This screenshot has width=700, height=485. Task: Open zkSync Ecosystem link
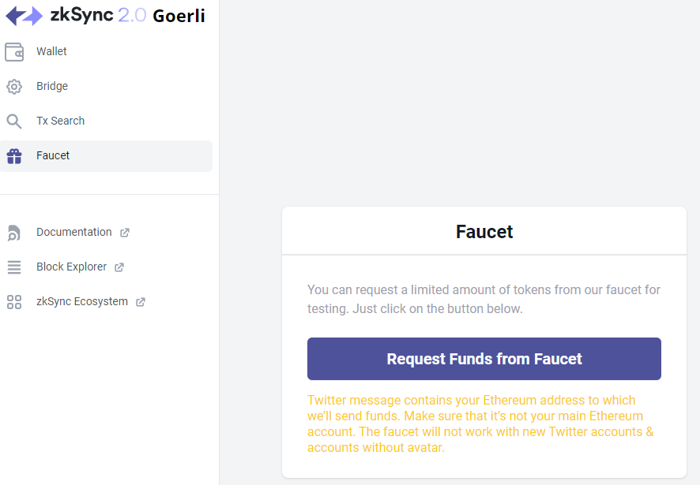click(x=82, y=302)
